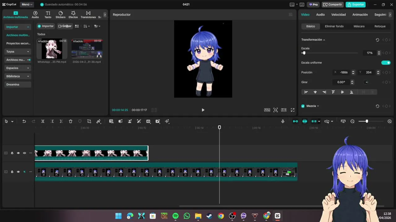The image size is (396, 222).
Task: Hide the lower video track with eye icon
Action: coord(18,172)
